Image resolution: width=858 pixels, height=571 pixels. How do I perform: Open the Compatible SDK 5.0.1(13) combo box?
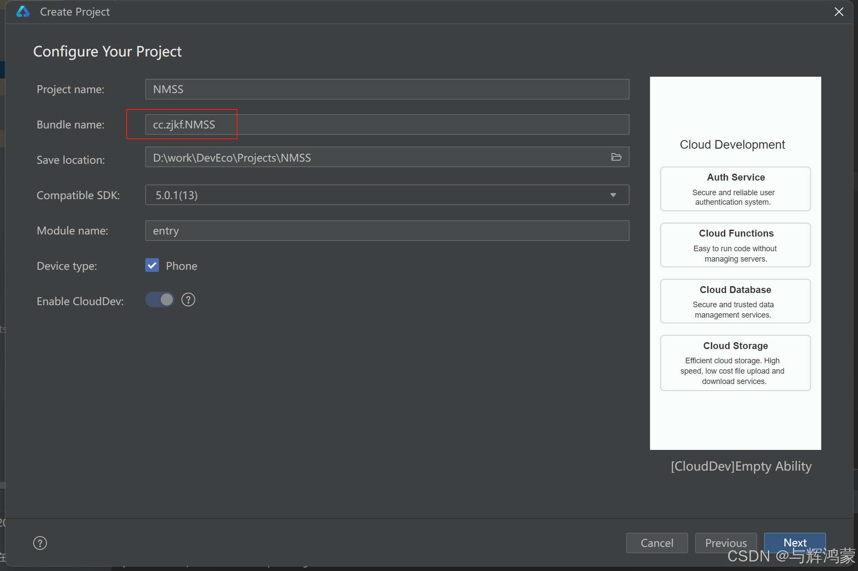click(x=379, y=195)
